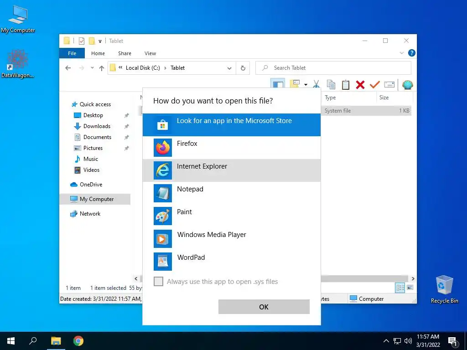
Task: Switch to large icons view in status bar
Action: tap(410, 288)
